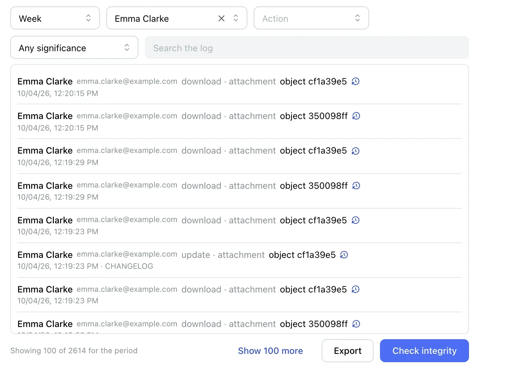Click 'object cf1a39e5' in the 12:19:29 row
519x375 pixels.
313,151
